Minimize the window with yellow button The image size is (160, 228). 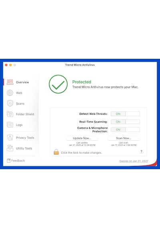click(x=10, y=65)
